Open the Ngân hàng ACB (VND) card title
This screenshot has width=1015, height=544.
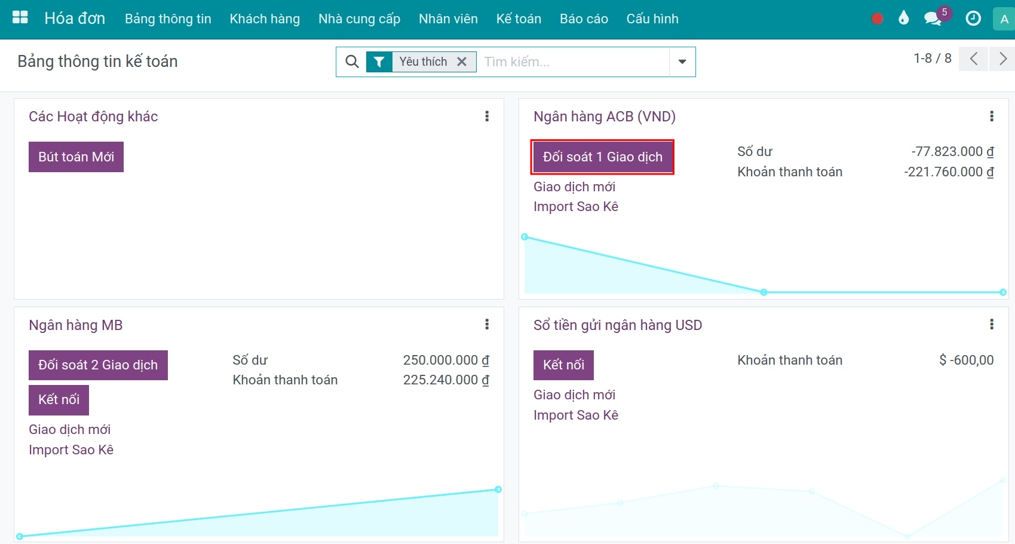click(x=605, y=117)
